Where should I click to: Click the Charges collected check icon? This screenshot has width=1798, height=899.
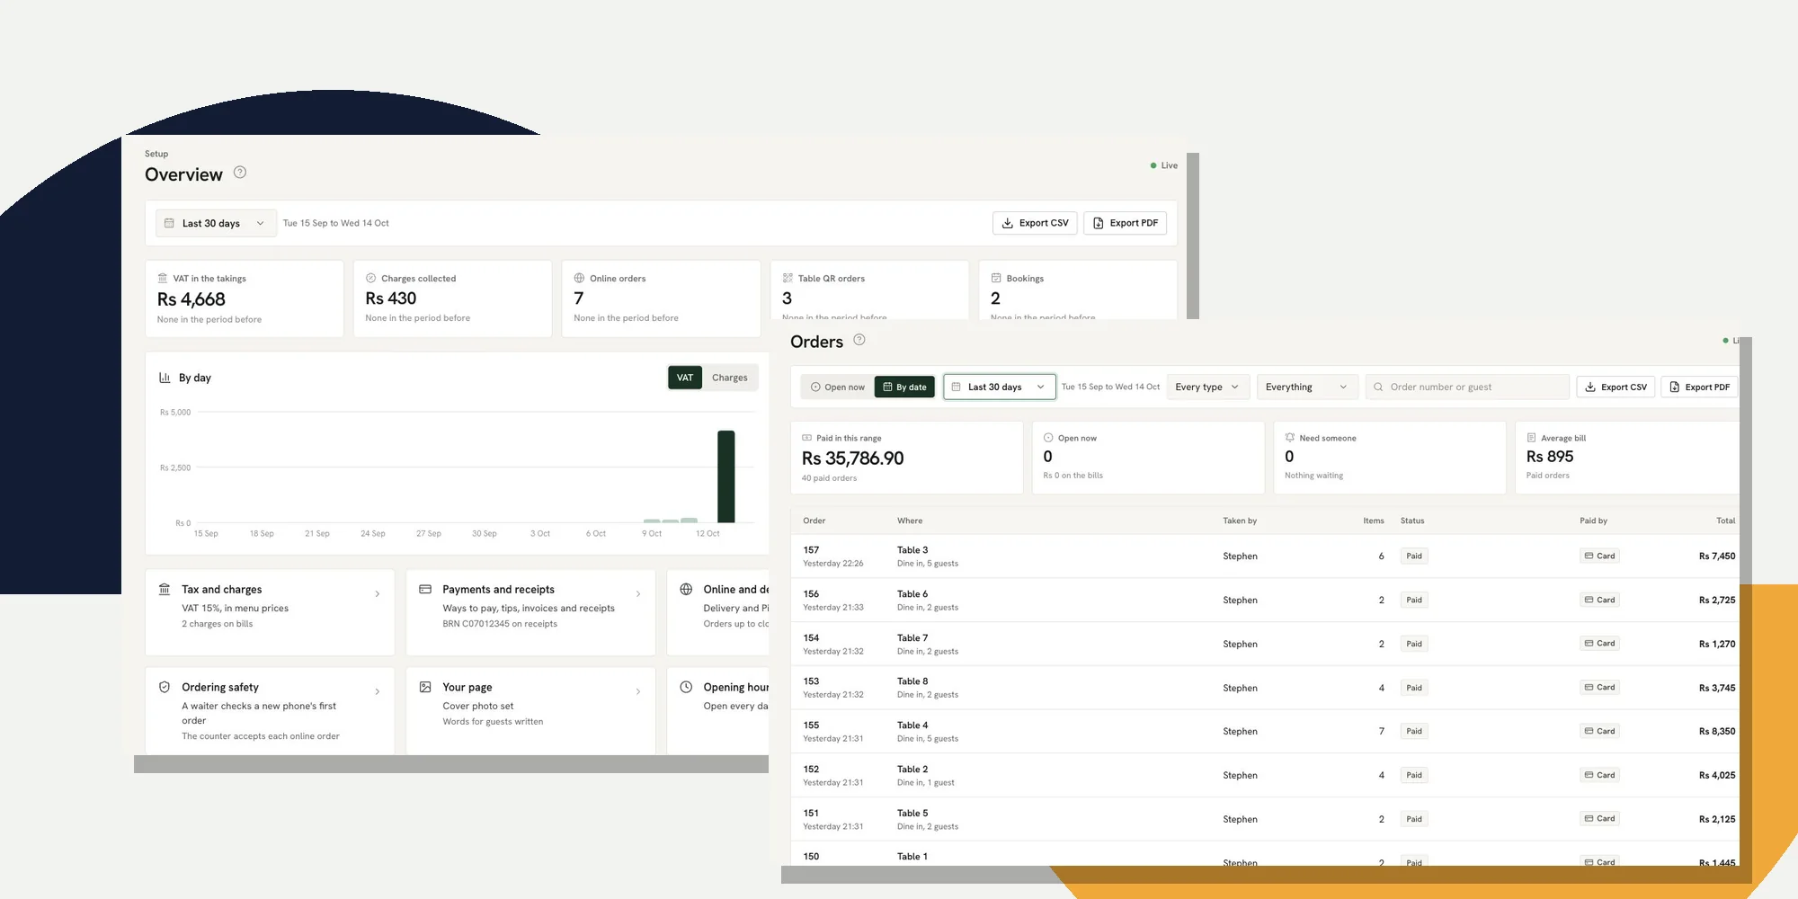[x=370, y=279]
